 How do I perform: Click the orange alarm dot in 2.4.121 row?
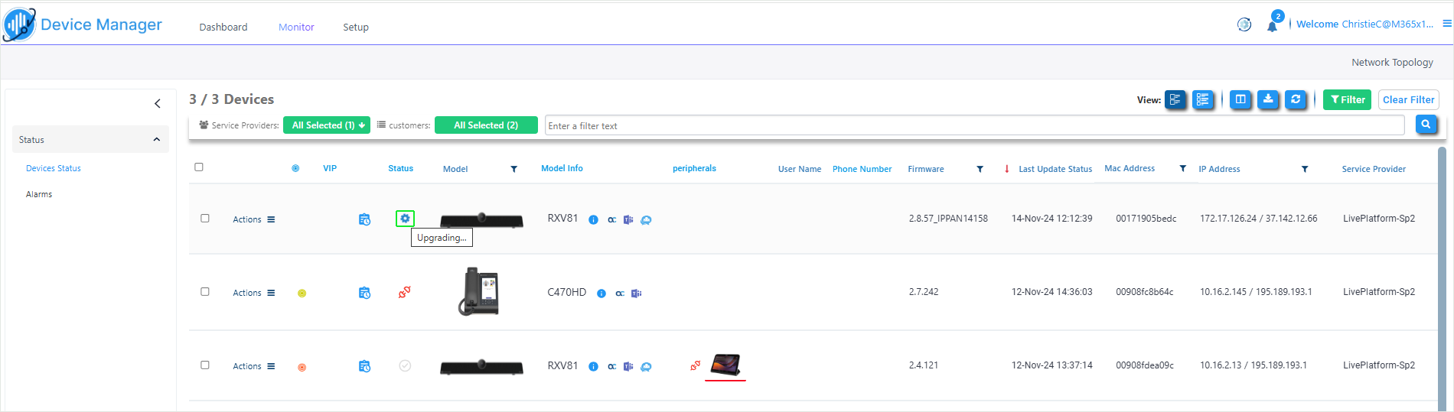coord(302,368)
